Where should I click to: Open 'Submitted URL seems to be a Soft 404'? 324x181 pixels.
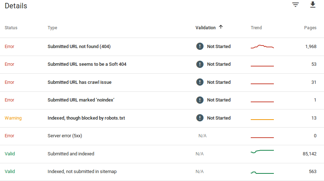coord(87,64)
